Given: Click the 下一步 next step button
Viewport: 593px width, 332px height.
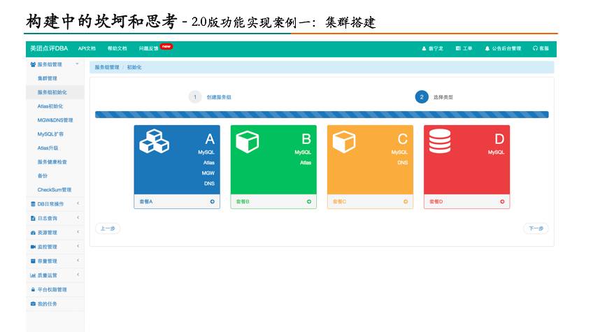Looking at the screenshot, I should 536,229.
